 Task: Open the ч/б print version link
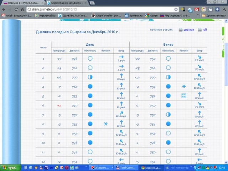(x=204, y=30)
